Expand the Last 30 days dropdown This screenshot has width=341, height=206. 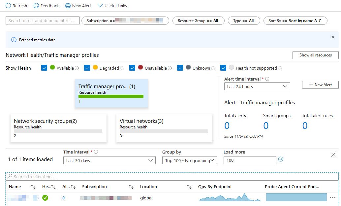[x=109, y=160]
